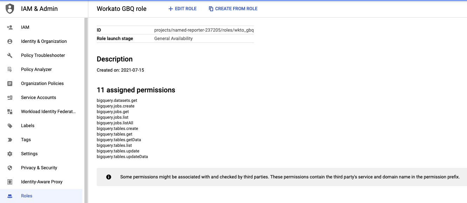Select Identity & Organization in the sidebar
The height and width of the screenshot is (203, 467).
[44, 41]
